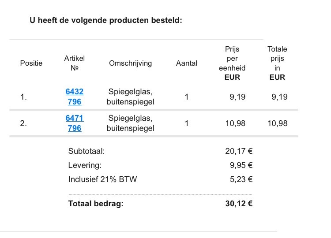Image resolution: width=331 pixels, height=238 pixels.
Task: Click the subtotal amount 20,17 €
Action: 239,151
